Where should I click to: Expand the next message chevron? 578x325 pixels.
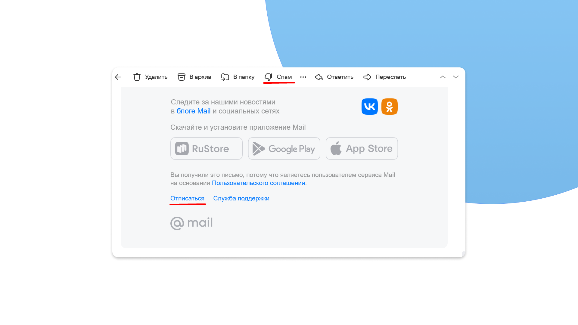pyautogui.click(x=456, y=77)
